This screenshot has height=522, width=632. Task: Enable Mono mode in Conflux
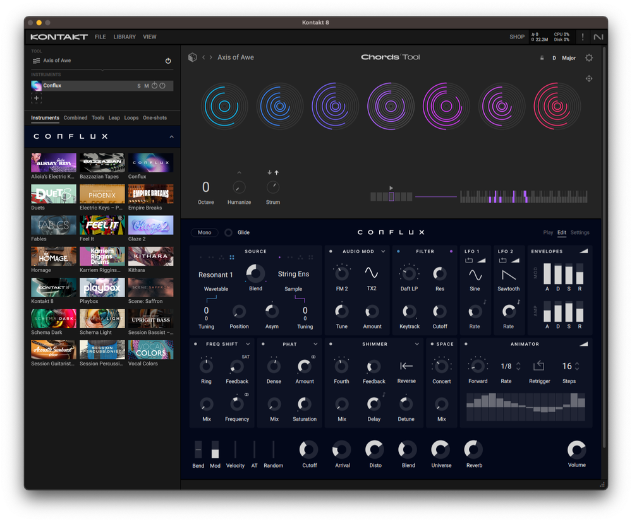pyautogui.click(x=204, y=232)
